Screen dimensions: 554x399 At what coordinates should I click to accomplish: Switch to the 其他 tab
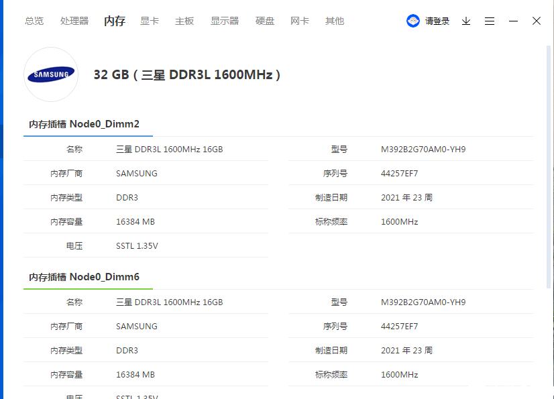point(335,21)
